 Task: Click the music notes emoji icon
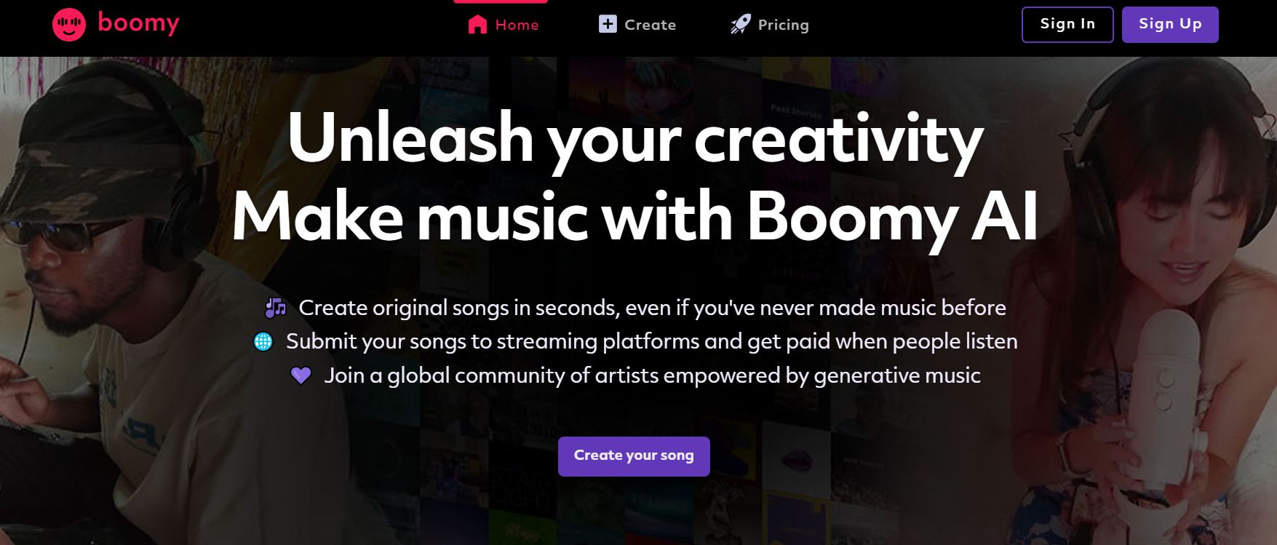tap(276, 308)
